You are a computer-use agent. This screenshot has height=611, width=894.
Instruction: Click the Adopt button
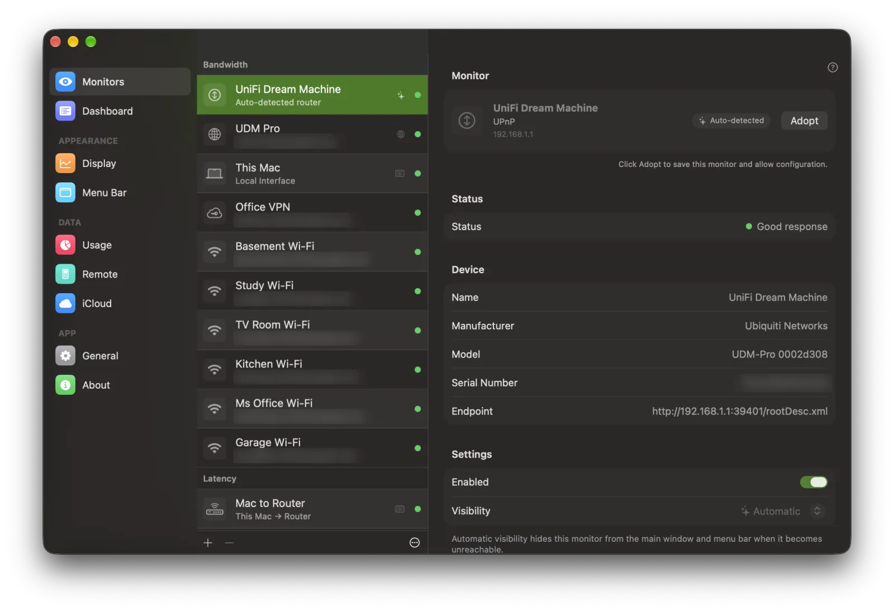804,121
